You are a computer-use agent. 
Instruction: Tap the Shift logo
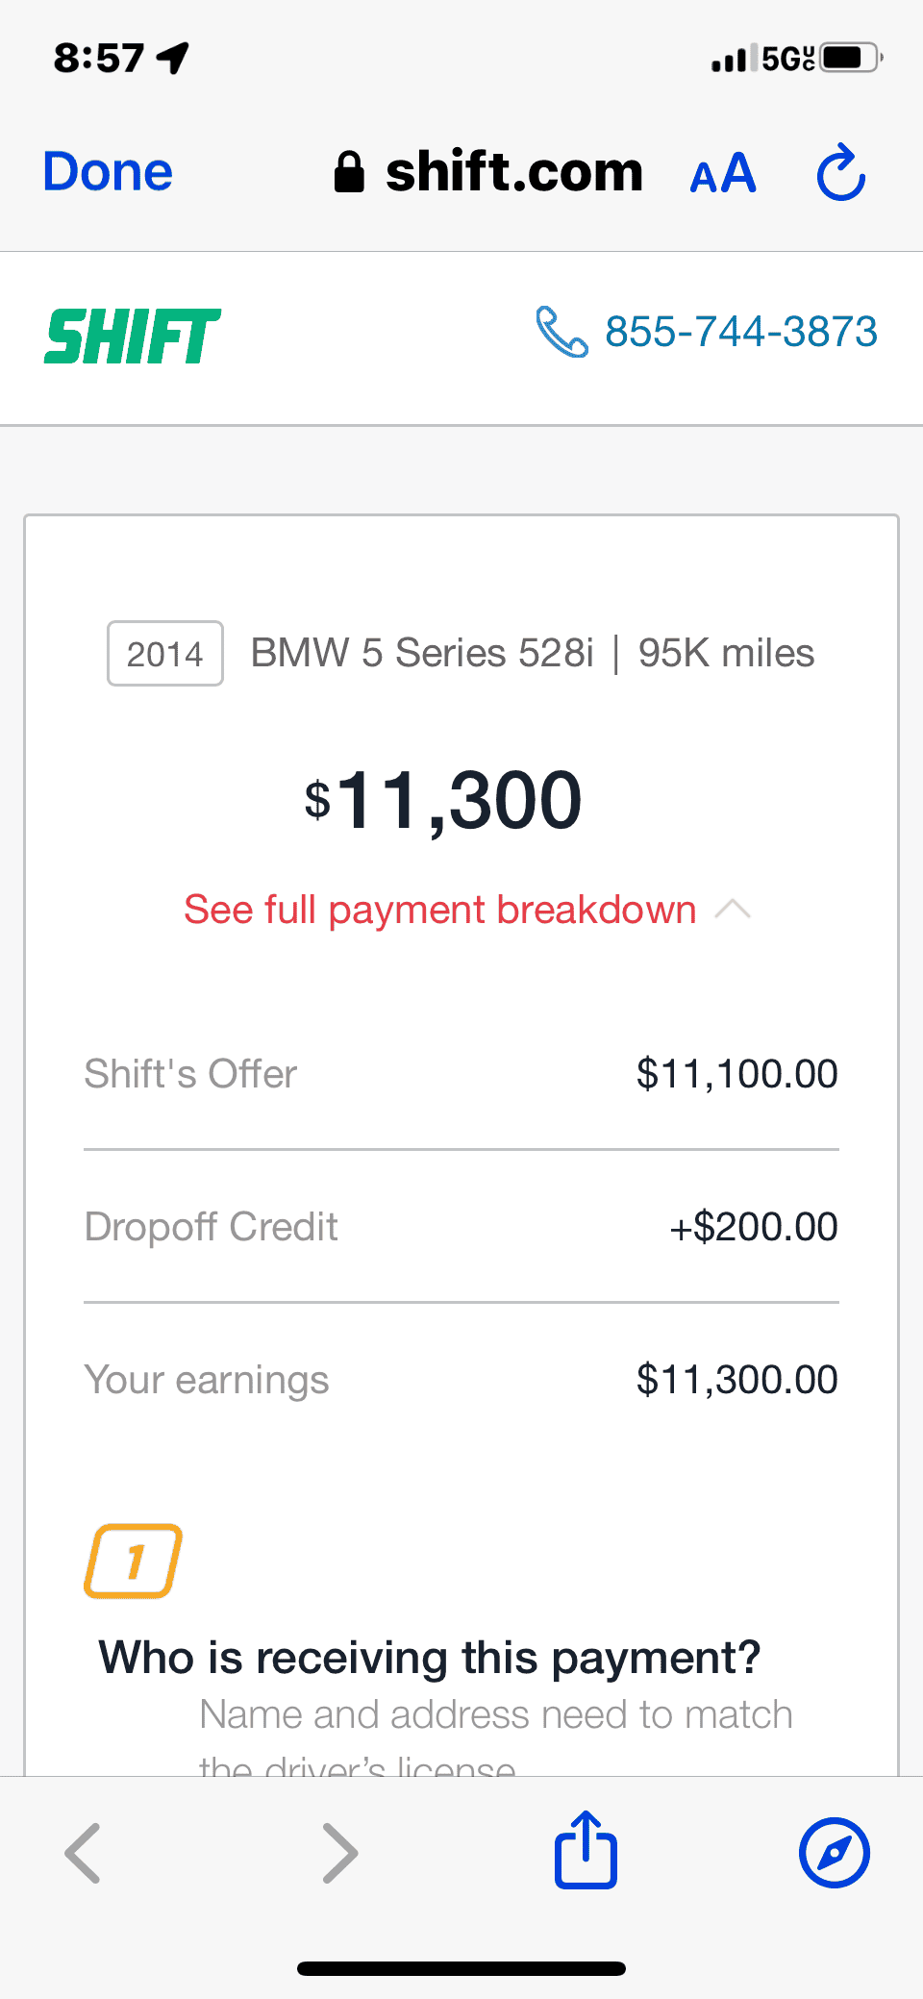pyautogui.click(x=133, y=337)
